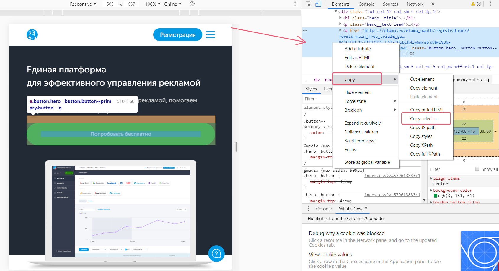
Task: Toggle the color property checkbox in styles
Action: click(x=330, y=133)
